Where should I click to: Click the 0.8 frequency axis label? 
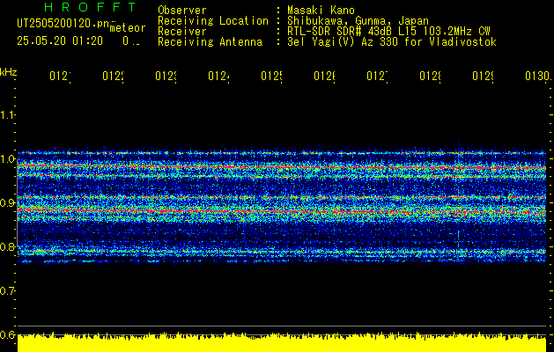pos(7,246)
